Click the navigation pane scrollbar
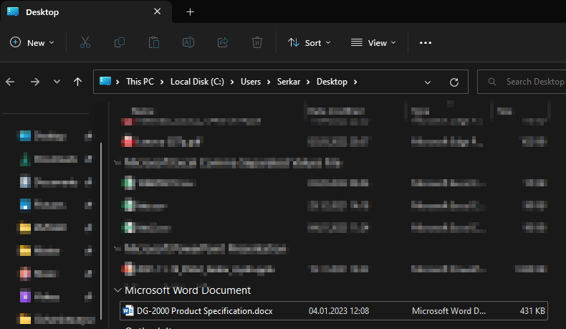566x329 pixels. pyautogui.click(x=101, y=231)
